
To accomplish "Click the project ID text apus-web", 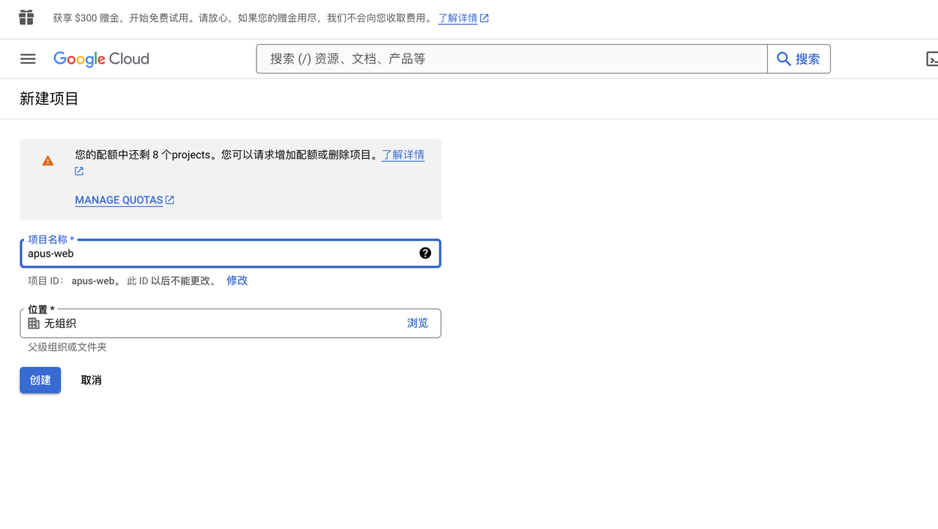I will [x=93, y=281].
